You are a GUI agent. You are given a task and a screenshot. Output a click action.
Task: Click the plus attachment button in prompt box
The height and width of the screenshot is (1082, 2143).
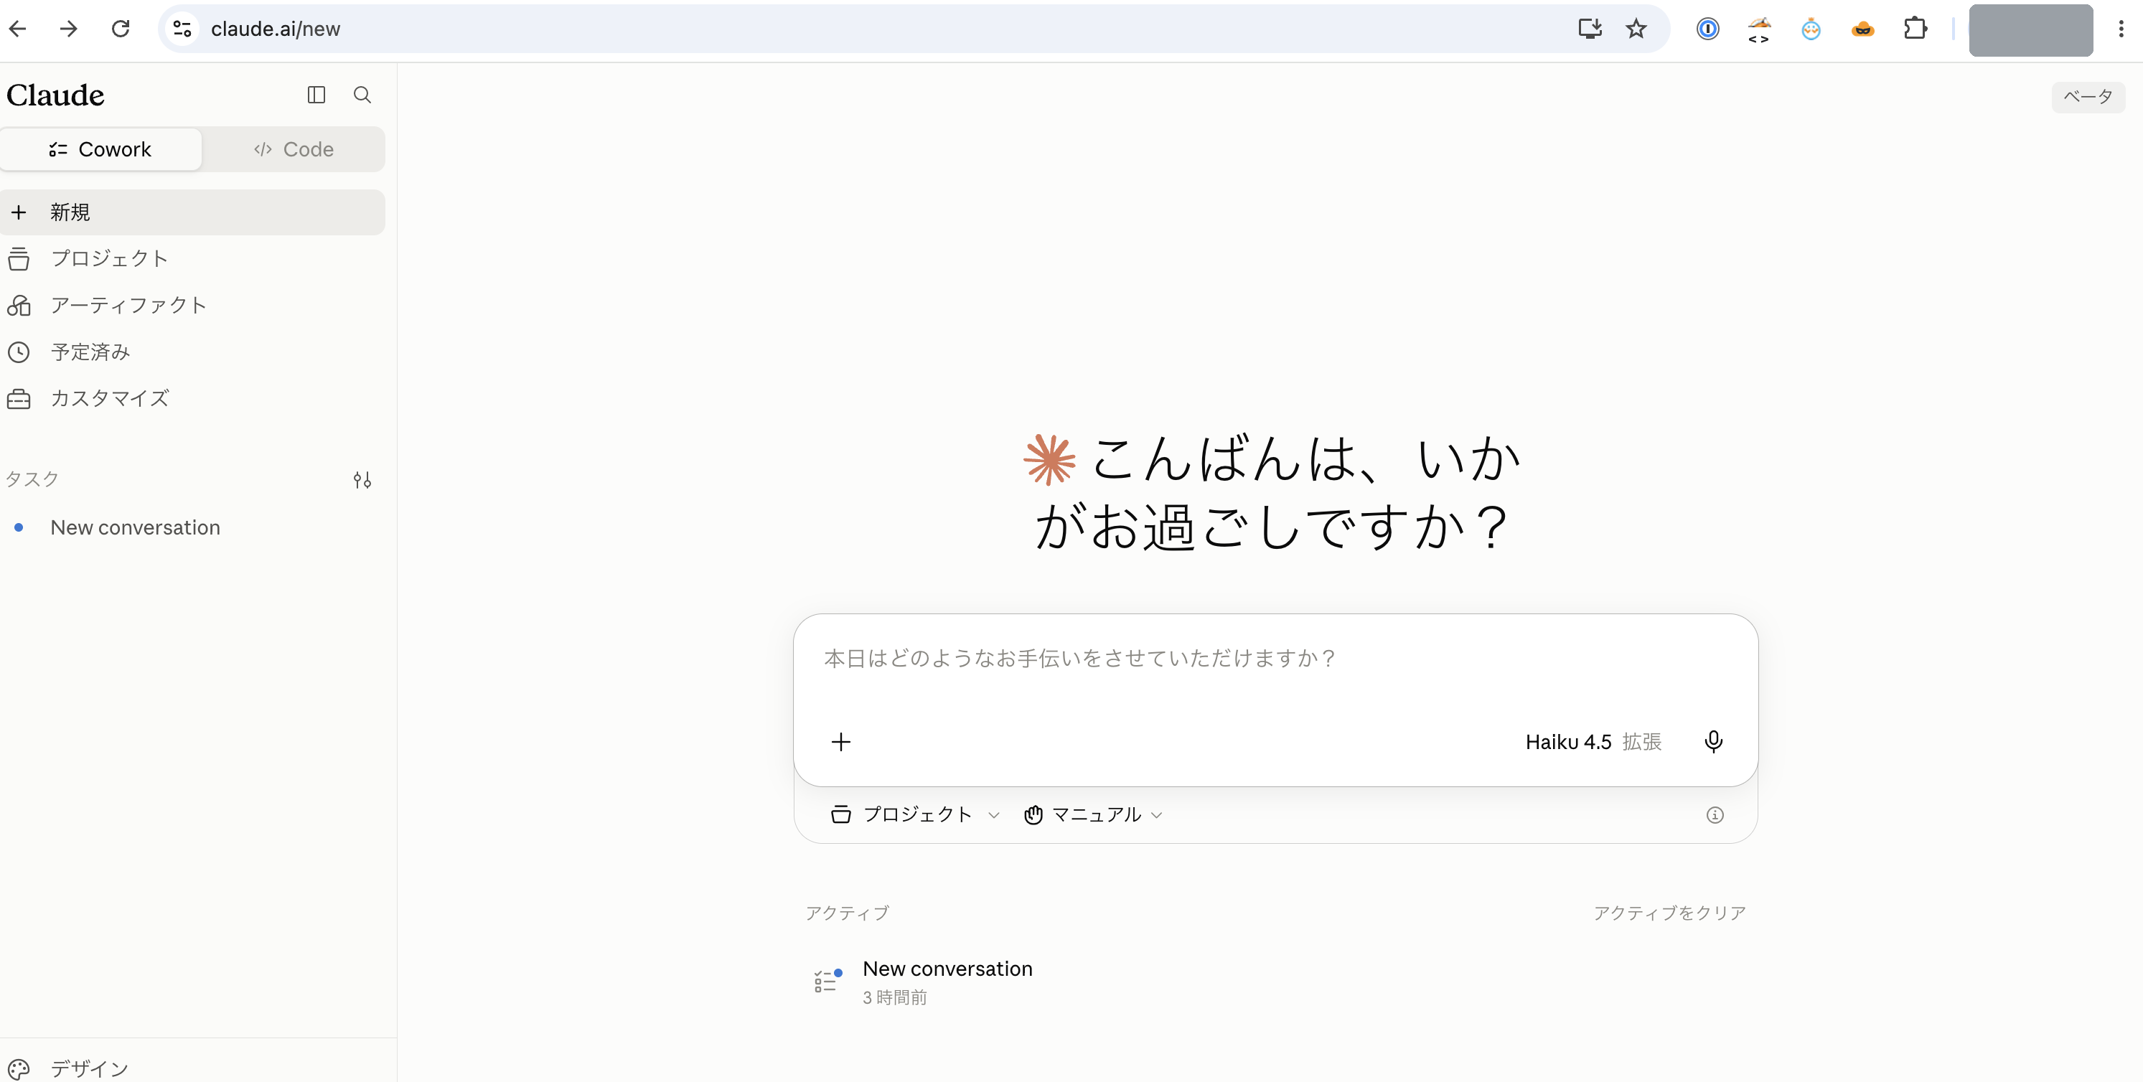(x=841, y=742)
